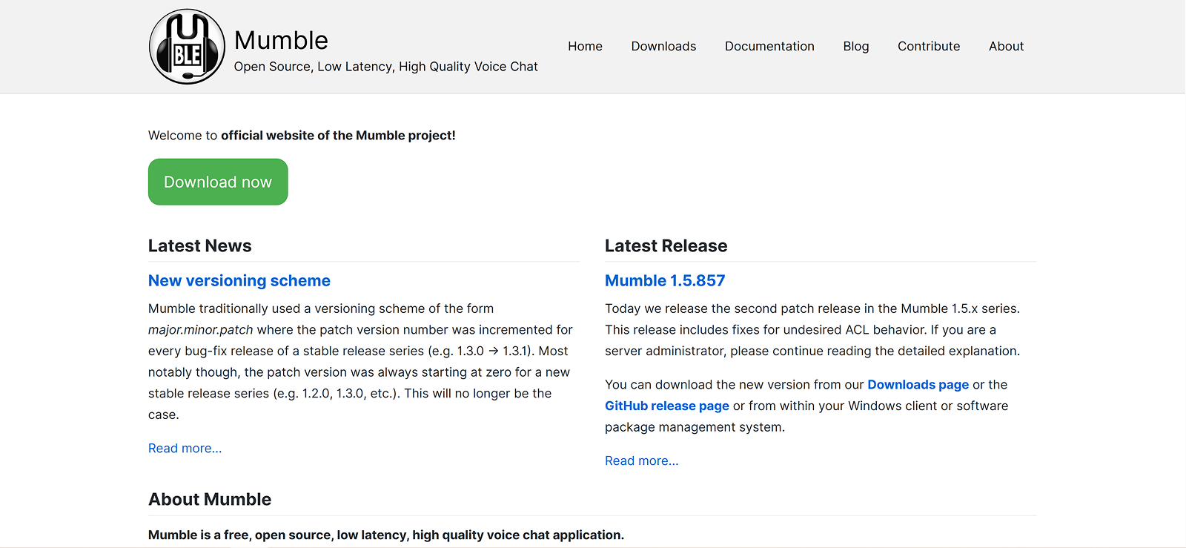Go to Downloads in the navigation bar
Viewport: 1186px width, 548px height.
[663, 46]
